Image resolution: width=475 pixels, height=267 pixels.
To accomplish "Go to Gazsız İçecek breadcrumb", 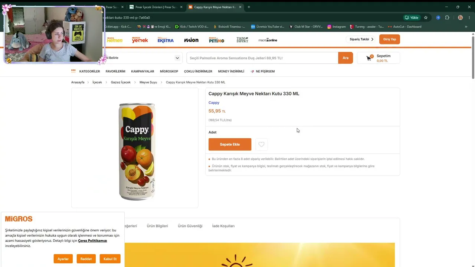I will [121, 82].
